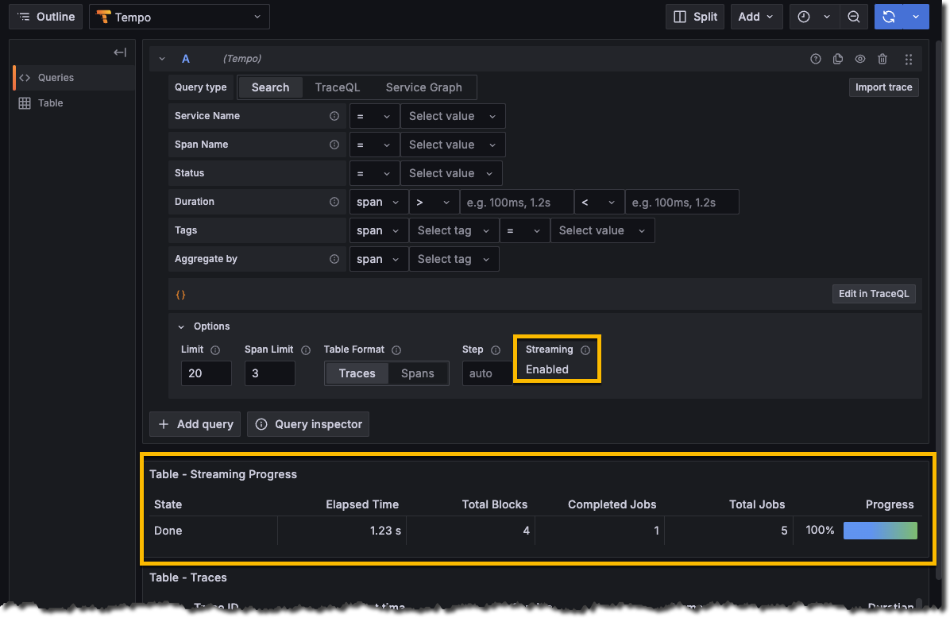This screenshot has height=618, width=950.
Task: Open the Service Name value dropdown
Action: point(452,115)
